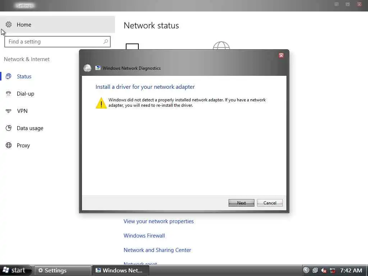This screenshot has width=368, height=276.
Task: Click the start button on taskbar
Action: [15, 270]
